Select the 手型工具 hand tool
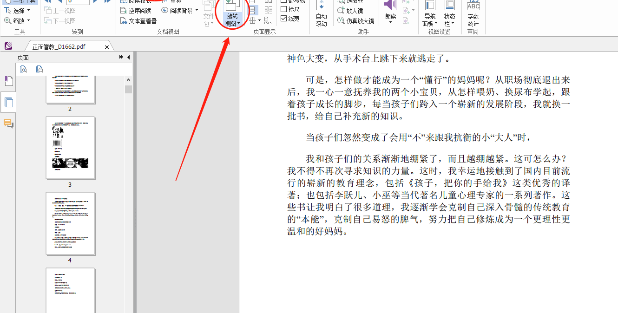Viewport: 618px width, 313px height. click(x=19, y=2)
